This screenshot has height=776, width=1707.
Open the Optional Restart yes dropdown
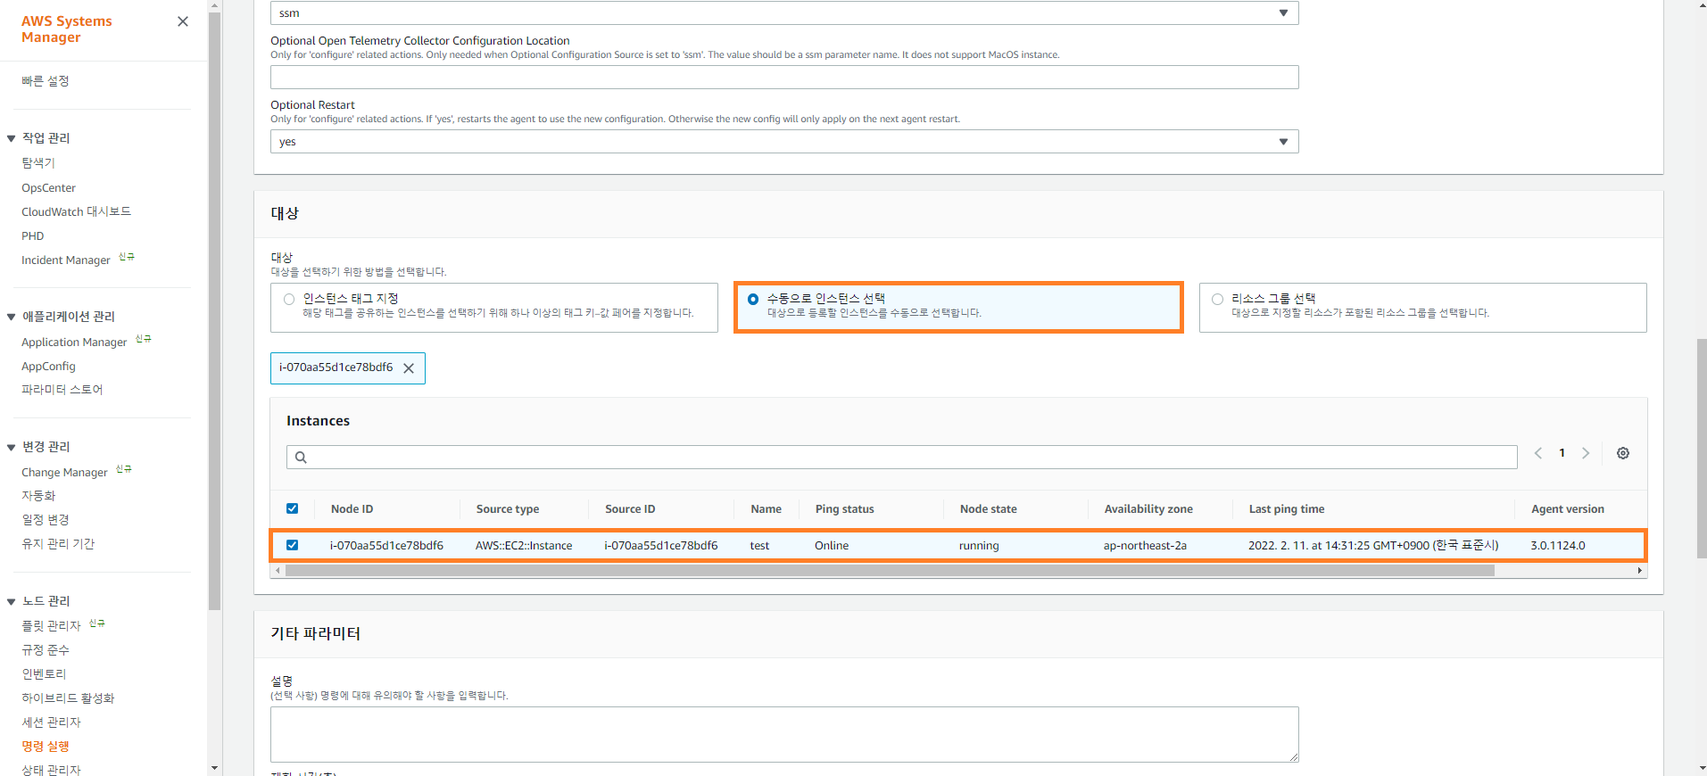[784, 142]
